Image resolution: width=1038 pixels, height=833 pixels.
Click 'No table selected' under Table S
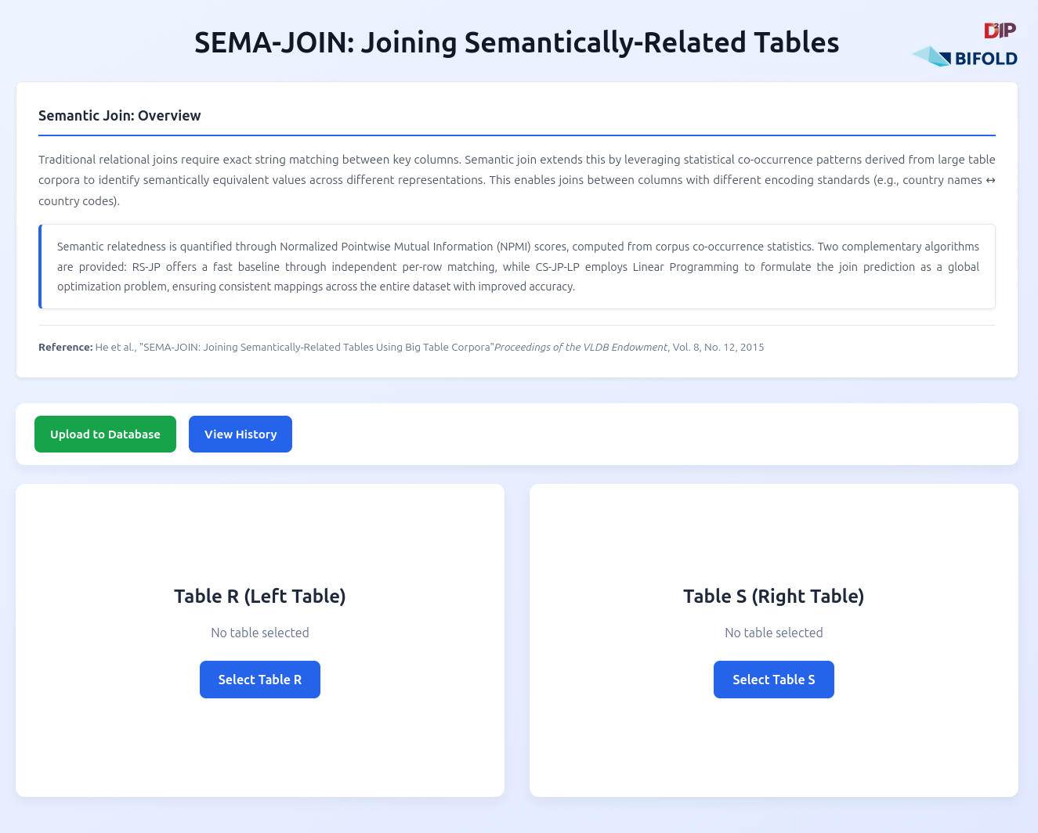[x=773, y=632]
